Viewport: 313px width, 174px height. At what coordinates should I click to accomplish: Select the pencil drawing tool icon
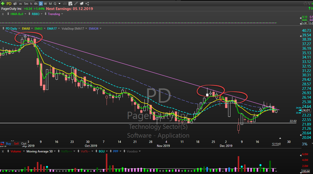click(76, 4)
